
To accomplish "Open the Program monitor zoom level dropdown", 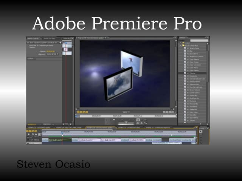I will [125, 112].
